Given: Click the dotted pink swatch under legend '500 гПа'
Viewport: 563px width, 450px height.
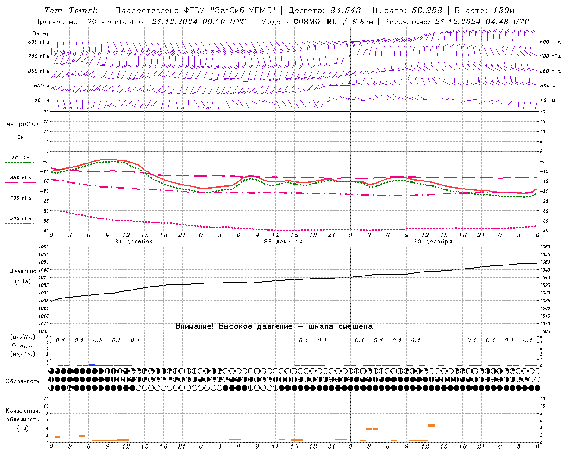Looking at the screenshot, I should click(19, 223).
